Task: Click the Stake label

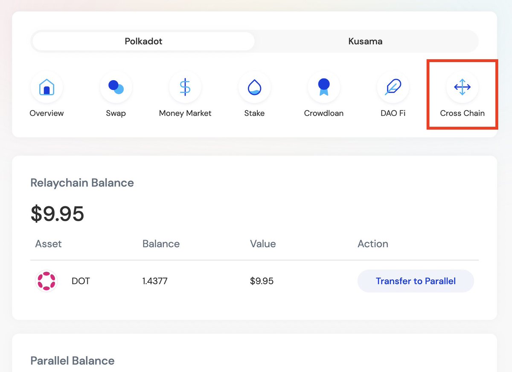Action: (x=254, y=113)
